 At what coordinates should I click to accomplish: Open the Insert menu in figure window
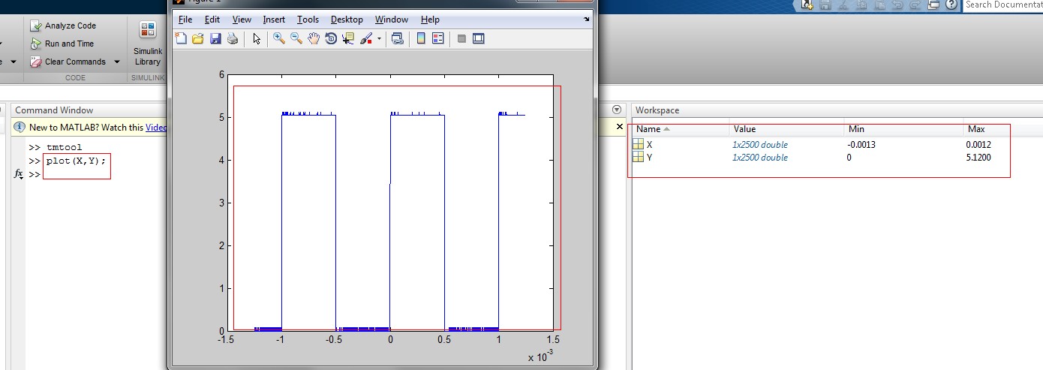click(x=274, y=20)
